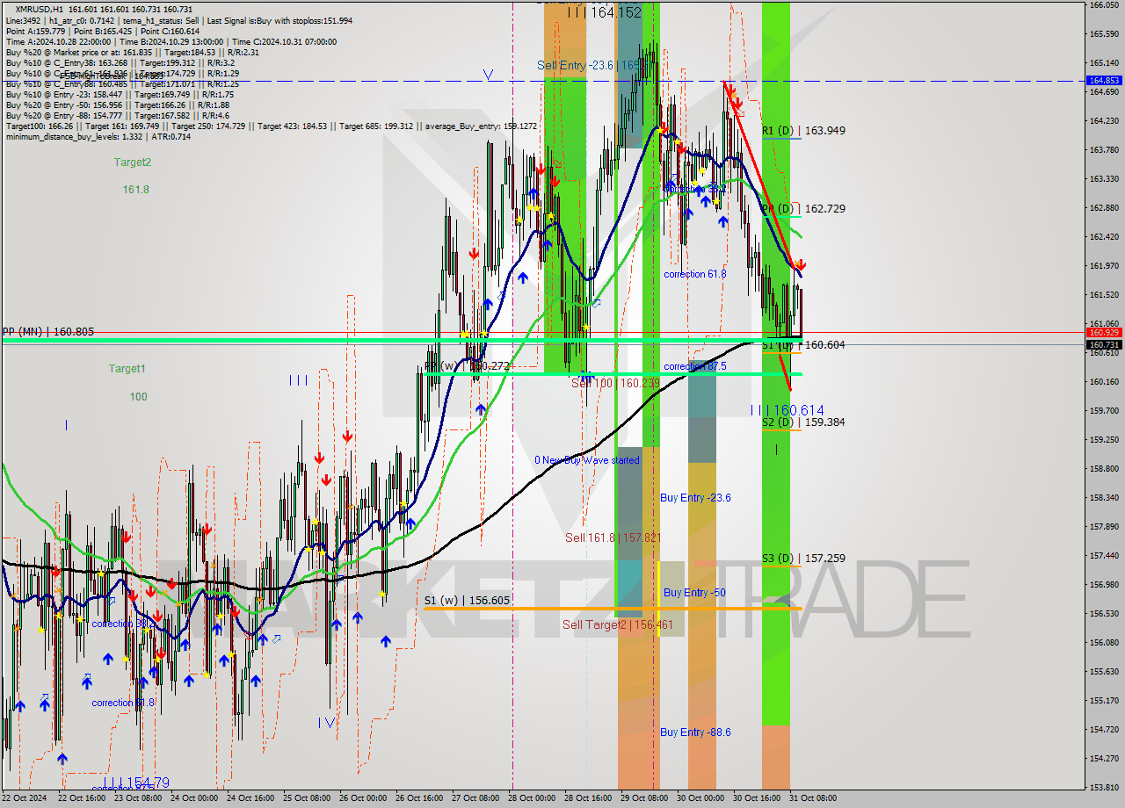This screenshot has width=1125, height=808.
Task: Click the 'Sell Target2 | 156.461' label
Action: tap(617, 625)
